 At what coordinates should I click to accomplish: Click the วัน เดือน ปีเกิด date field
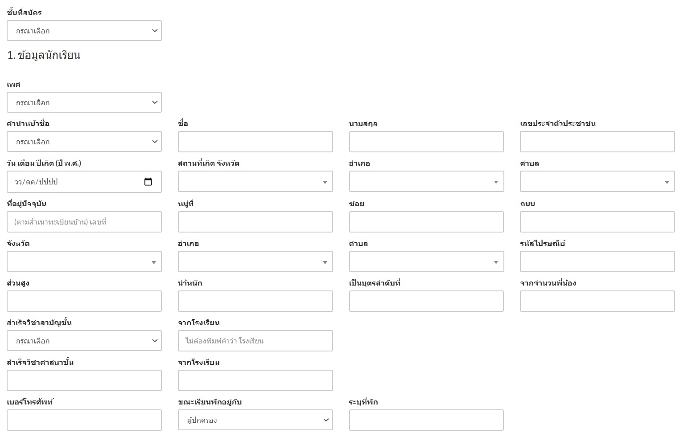84,182
